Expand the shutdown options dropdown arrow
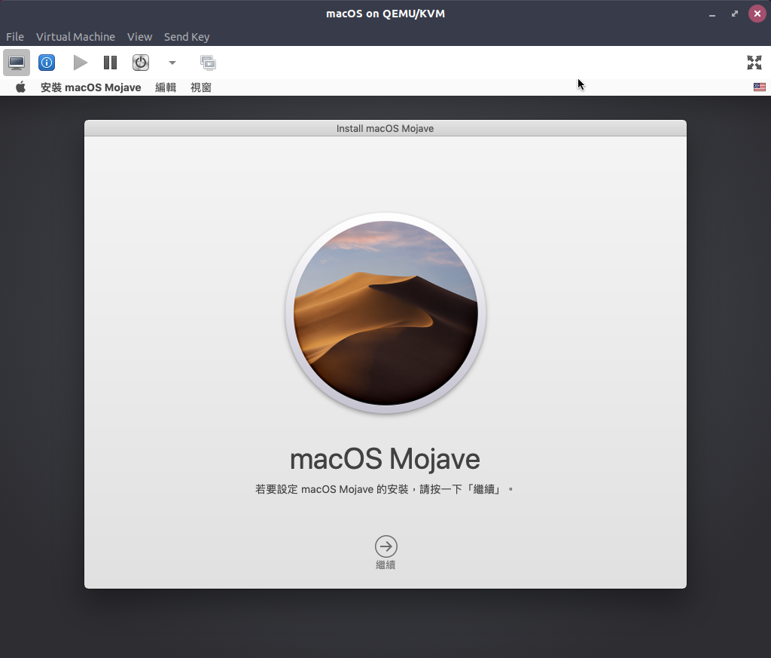Image resolution: width=771 pixels, height=658 pixels. pyautogui.click(x=172, y=63)
